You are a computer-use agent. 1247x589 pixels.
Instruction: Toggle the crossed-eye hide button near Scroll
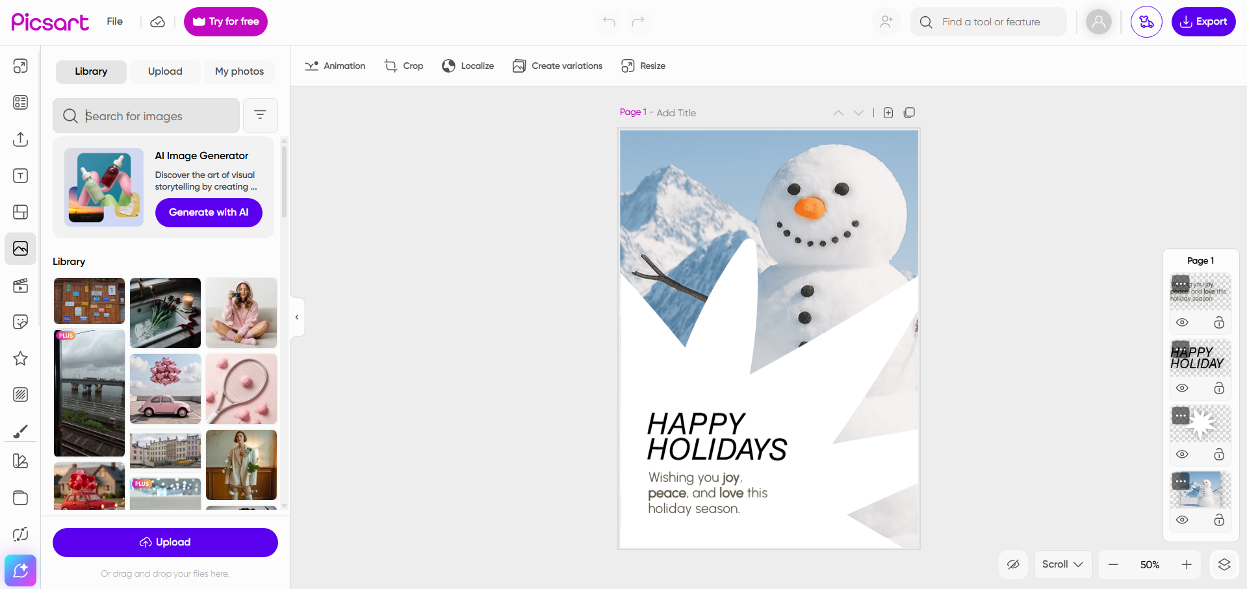1013,564
